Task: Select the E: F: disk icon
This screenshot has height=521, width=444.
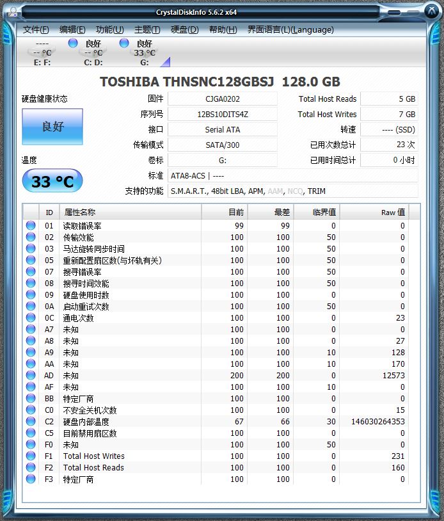Action: [42, 53]
